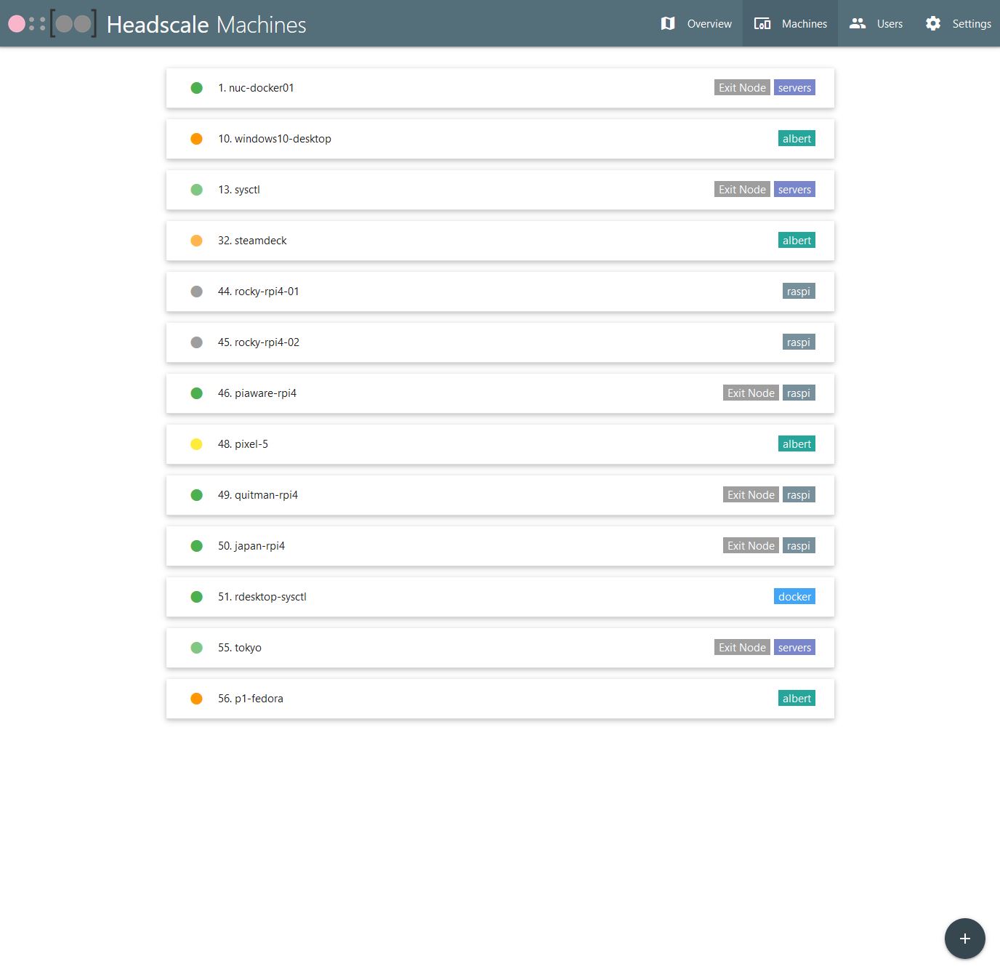Click raspi badge on rocky-rpi4-01

(799, 292)
